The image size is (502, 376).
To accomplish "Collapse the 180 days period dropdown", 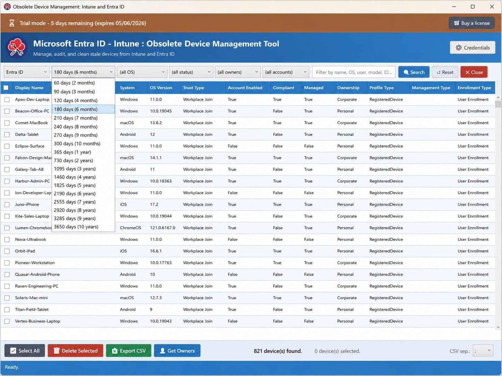I will click(83, 72).
